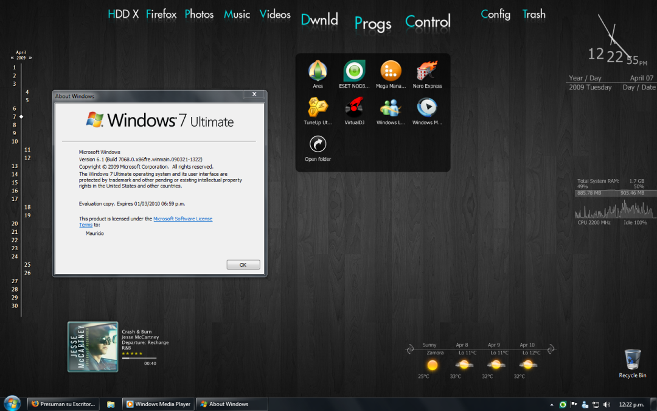Click the ESET tray icon

click(563, 405)
